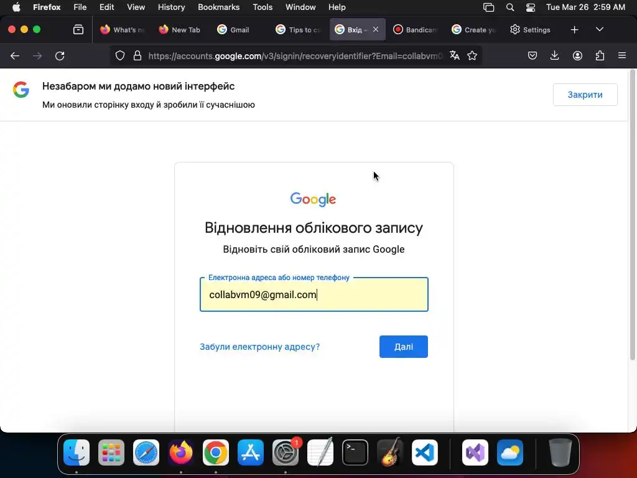The width and height of the screenshot is (637, 478).
Task: Switch to the What's new tab
Action: pos(122,30)
